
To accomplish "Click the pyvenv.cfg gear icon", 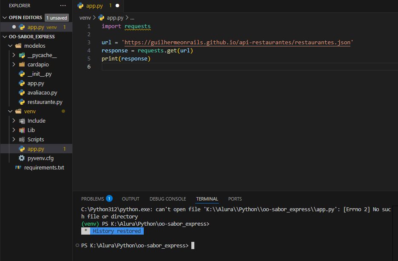I will coord(22,158).
